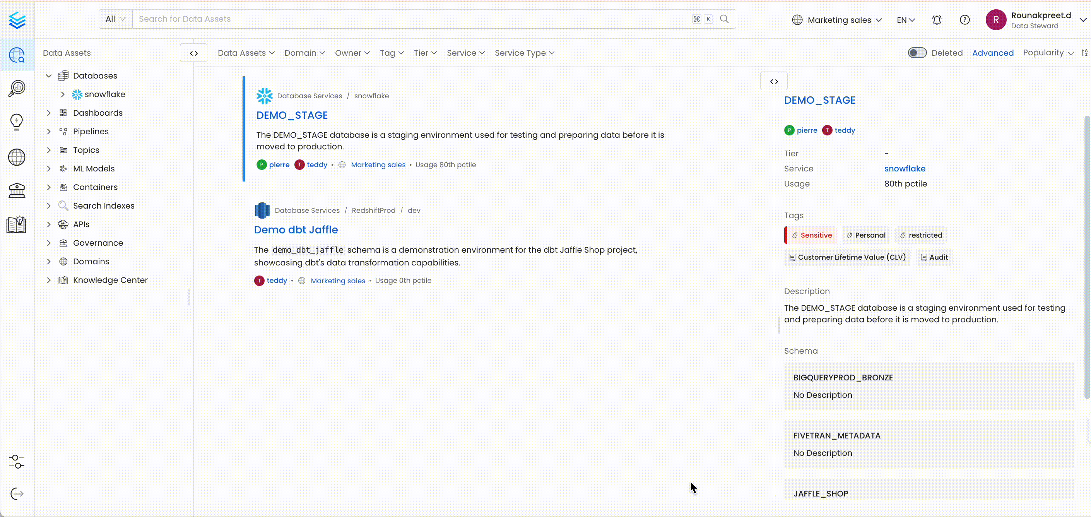Click the logout arrow icon
The width and height of the screenshot is (1091, 517).
tap(17, 494)
